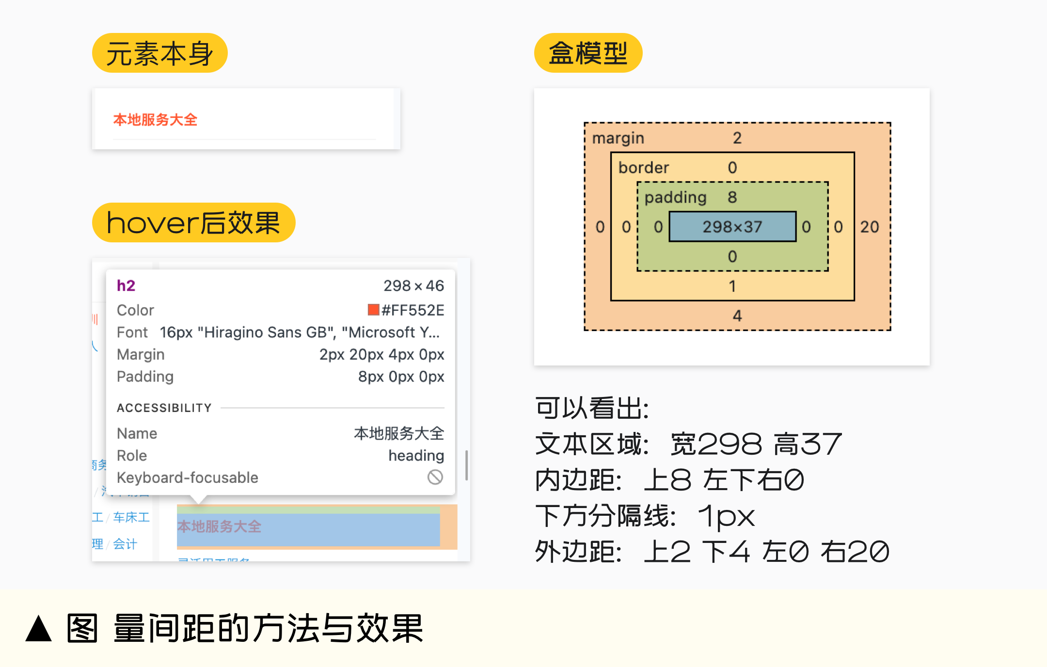Image resolution: width=1047 pixels, height=667 pixels.
Task: Click the ACCESSIBILITY section header
Action: pyautogui.click(x=164, y=408)
